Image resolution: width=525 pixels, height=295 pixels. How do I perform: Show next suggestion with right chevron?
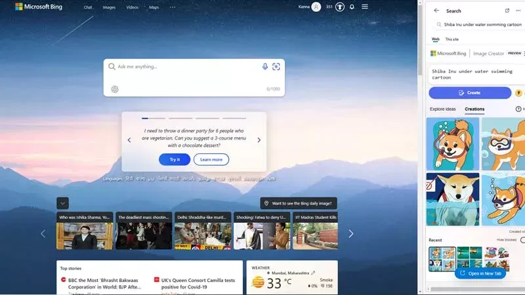pyautogui.click(x=259, y=140)
